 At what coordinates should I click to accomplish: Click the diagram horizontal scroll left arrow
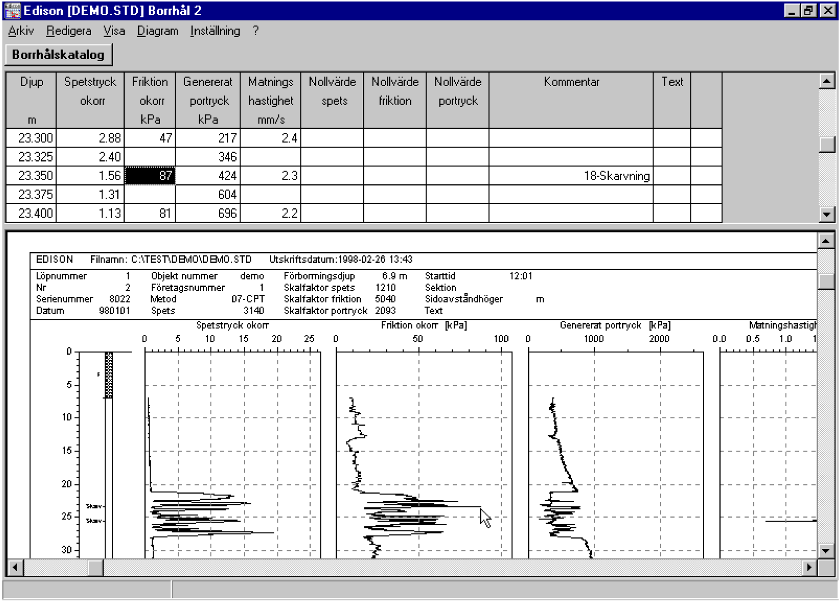(x=15, y=567)
